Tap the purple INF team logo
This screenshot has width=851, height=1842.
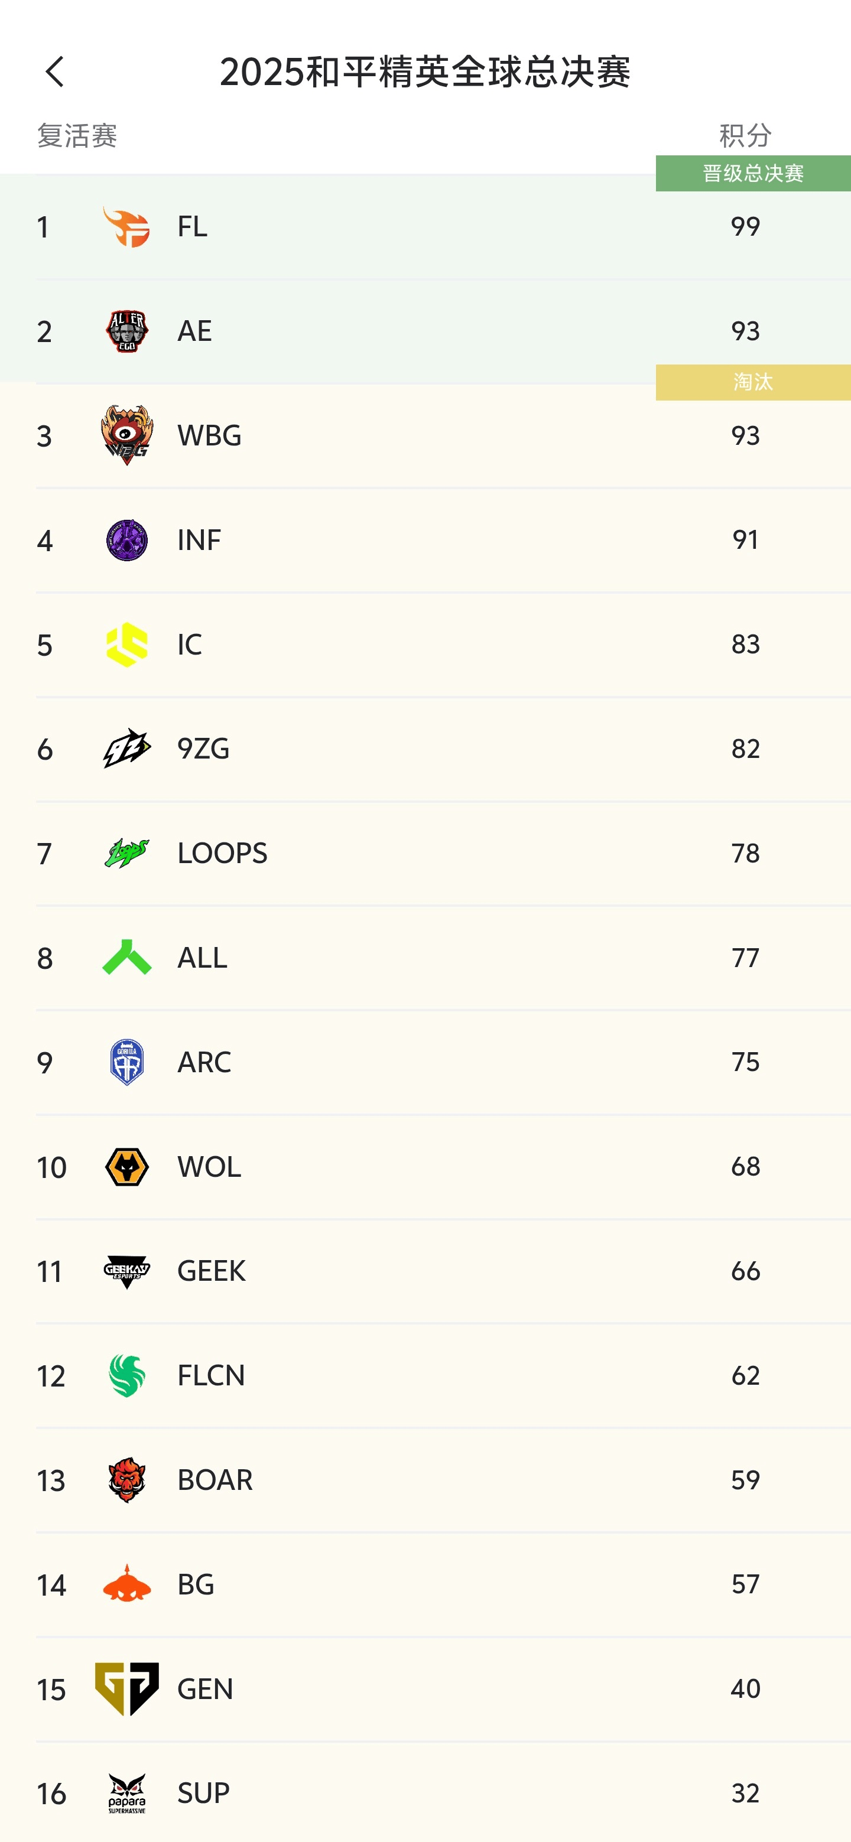(x=126, y=540)
